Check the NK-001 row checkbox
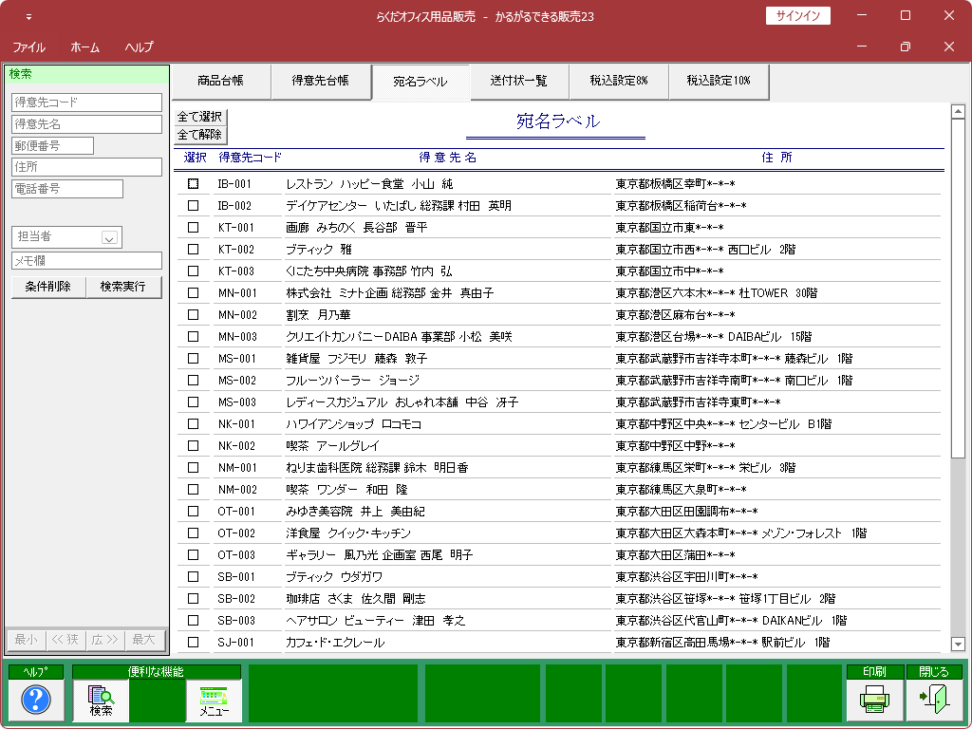 click(194, 424)
